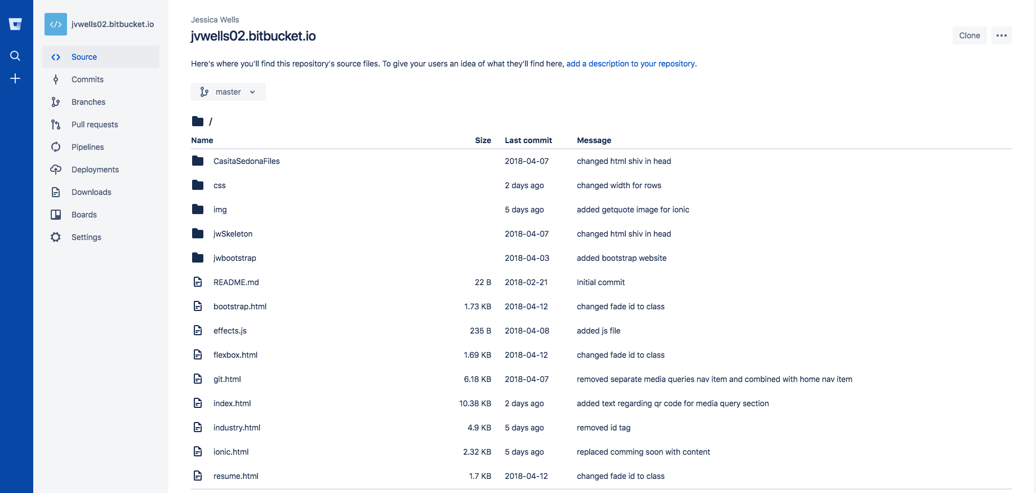Open the CasitaSedonaFiles folder link

[247, 161]
